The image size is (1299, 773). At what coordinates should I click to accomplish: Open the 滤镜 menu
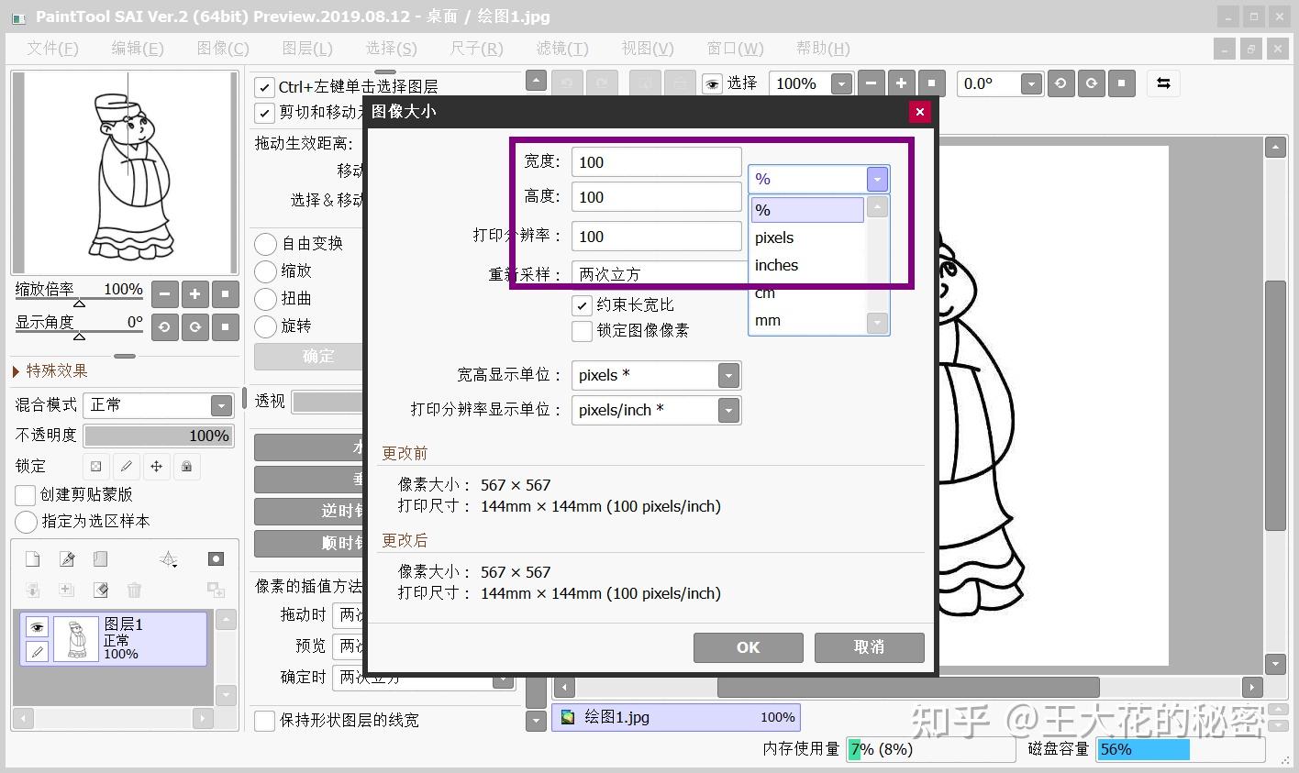[x=561, y=48]
